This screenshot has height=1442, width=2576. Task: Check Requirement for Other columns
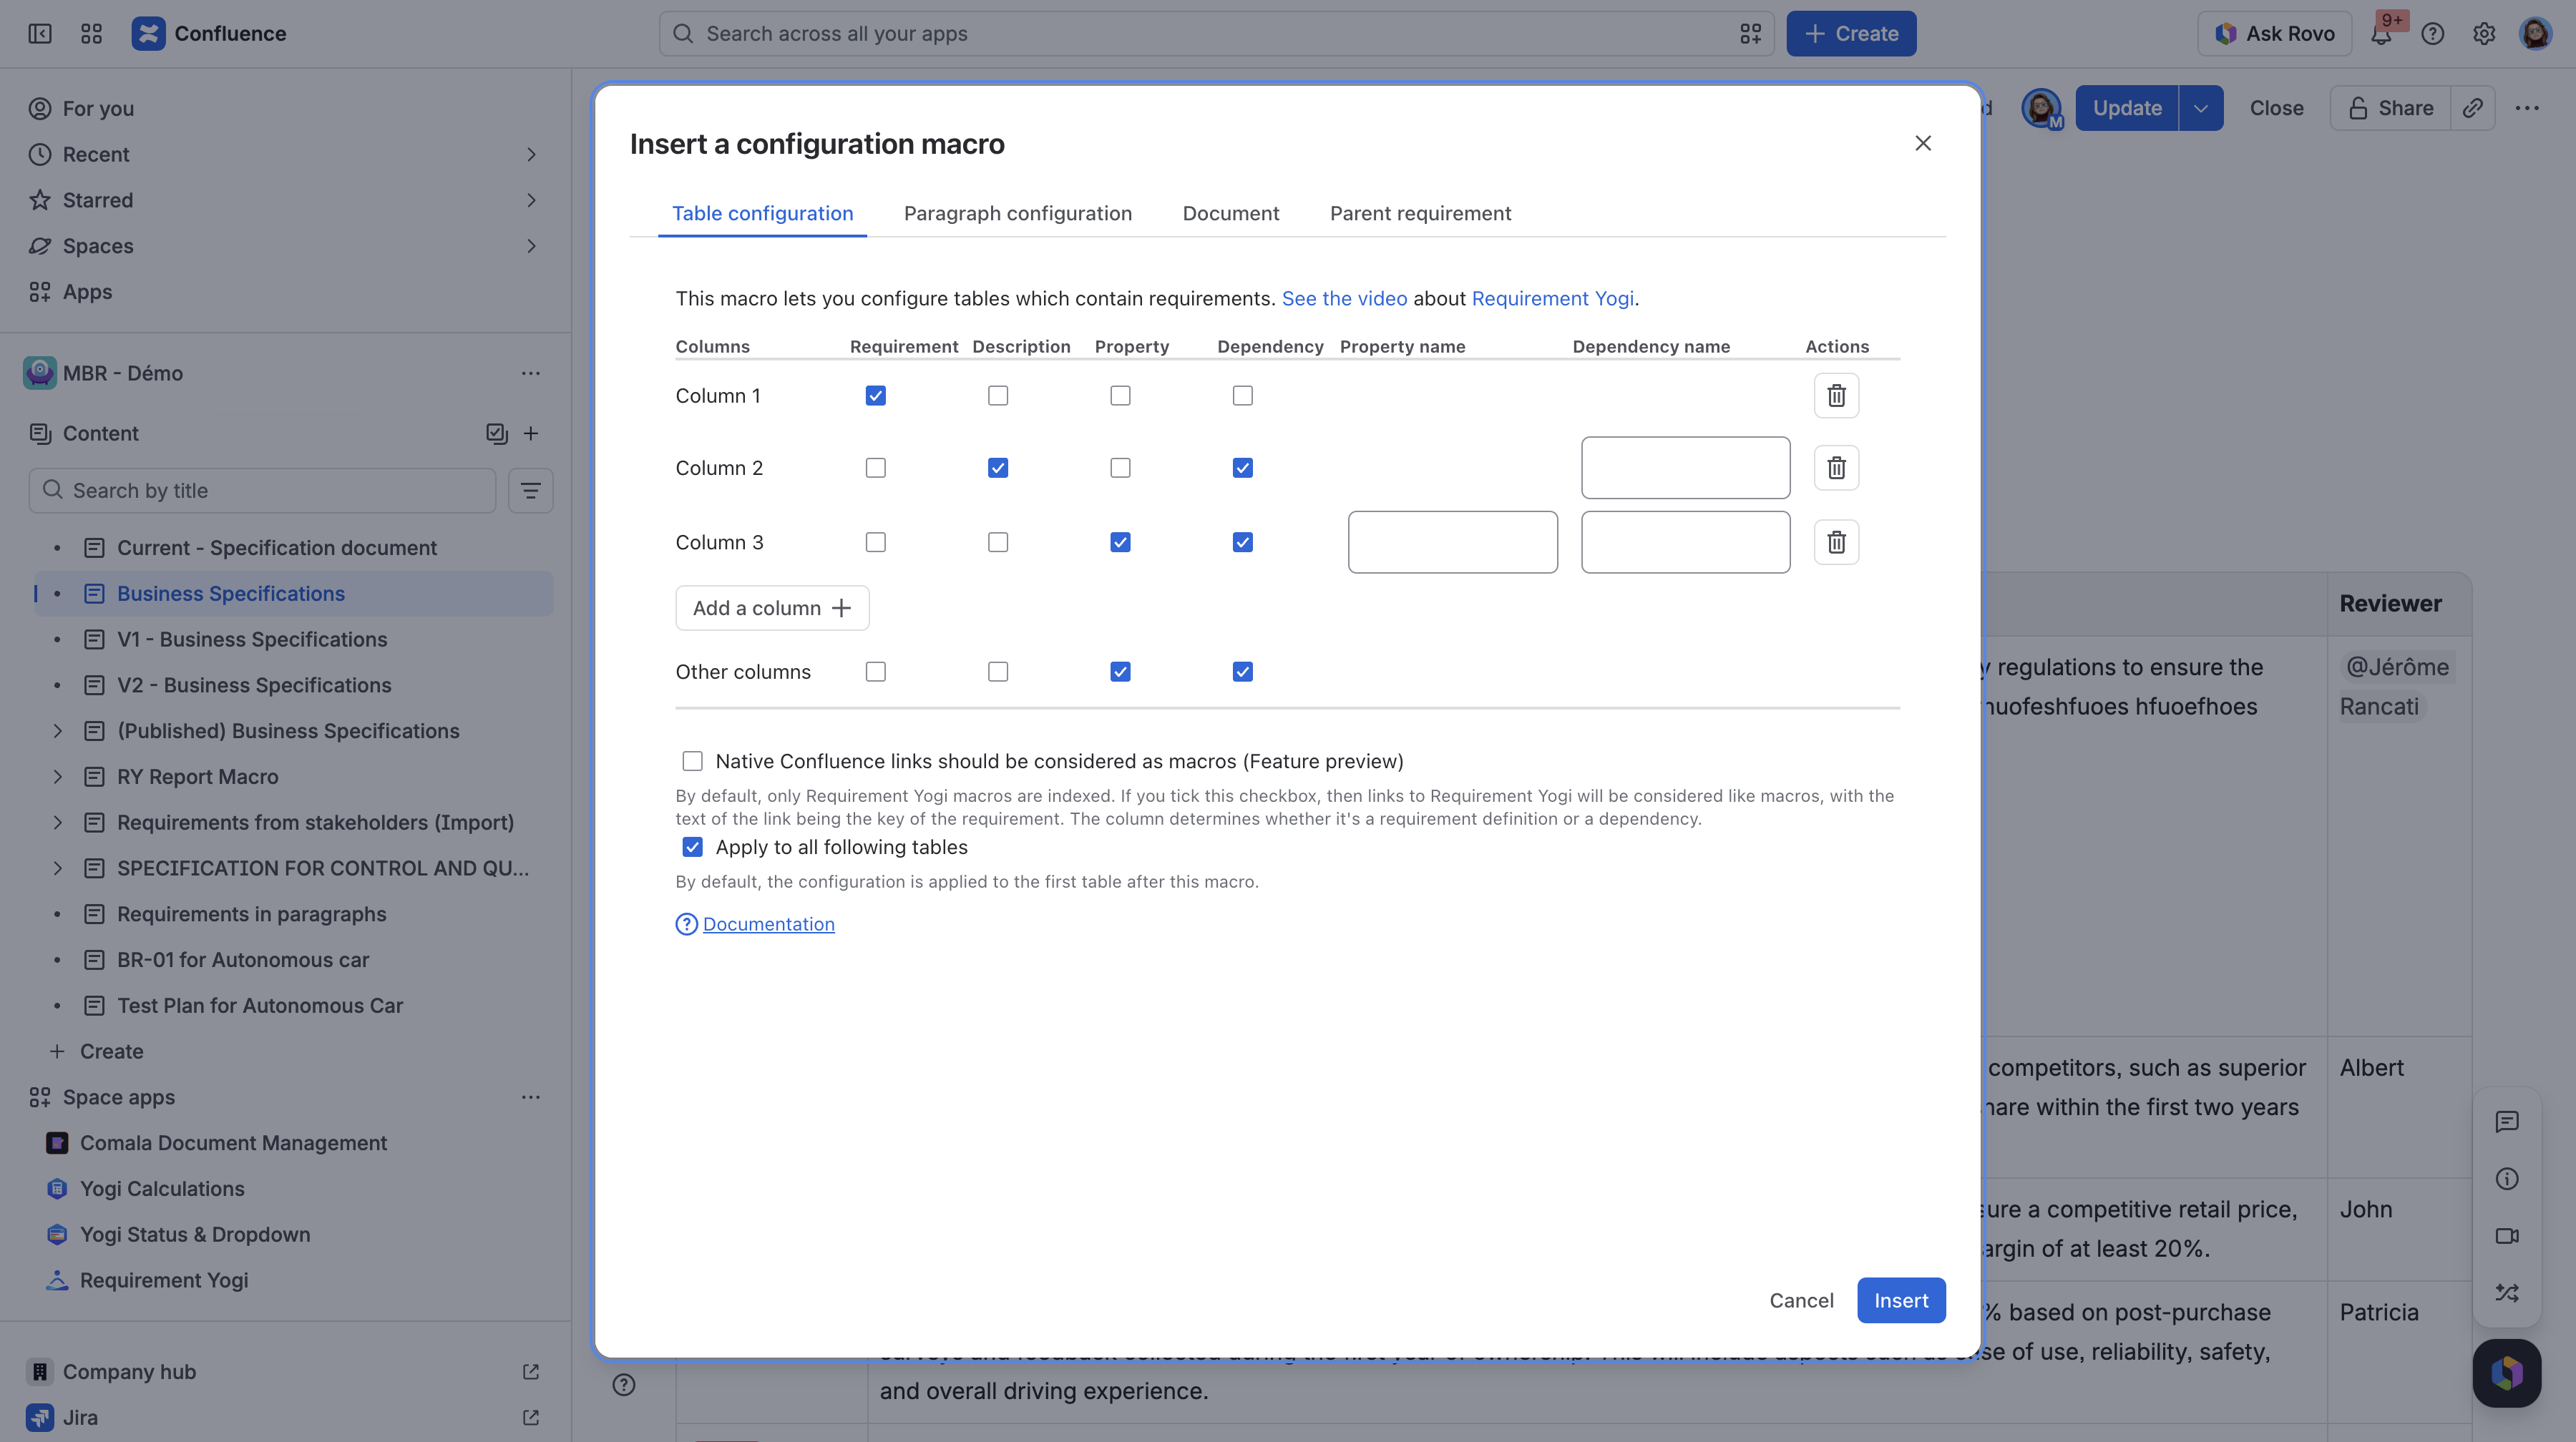click(x=875, y=672)
